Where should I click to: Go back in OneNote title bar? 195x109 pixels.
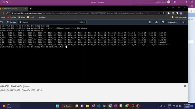coord(3,2)
